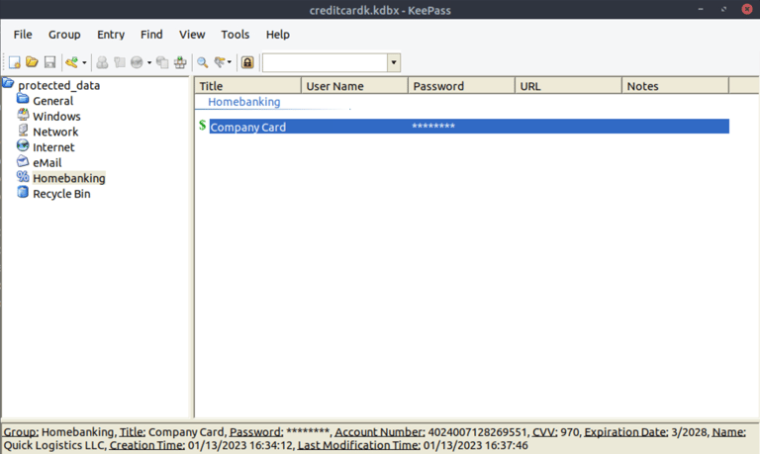This screenshot has width=760, height=454.
Task: Select the General group in tree
Action: [x=52, y=101]
